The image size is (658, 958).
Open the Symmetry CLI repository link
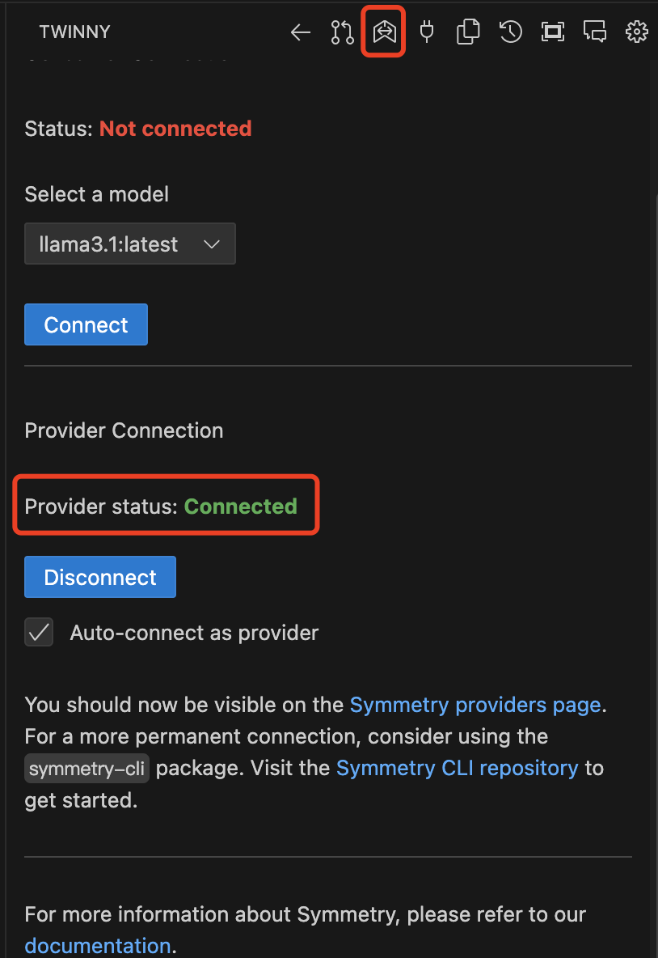click(x=458, y=768)
